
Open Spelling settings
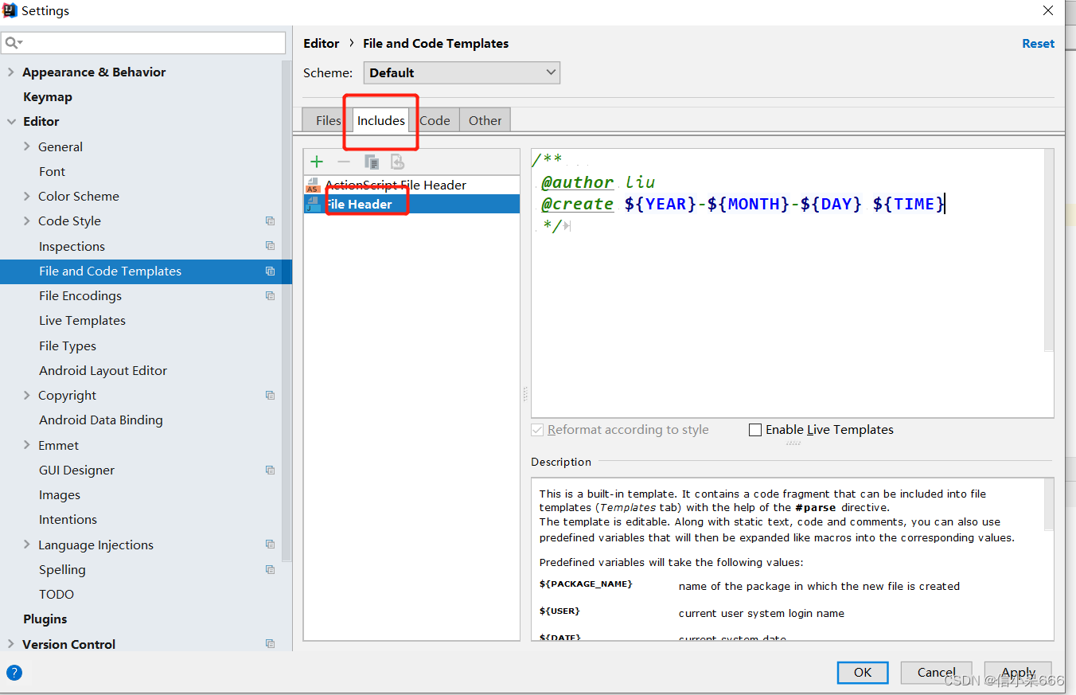pos(62,569)
